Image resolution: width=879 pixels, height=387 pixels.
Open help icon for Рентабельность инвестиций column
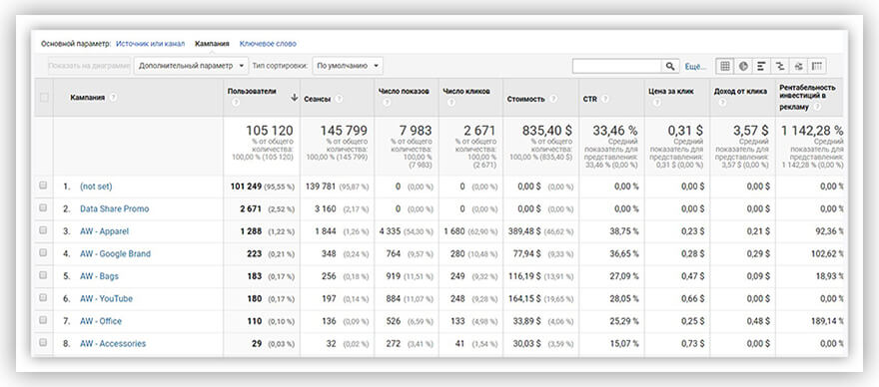point(816,107)
